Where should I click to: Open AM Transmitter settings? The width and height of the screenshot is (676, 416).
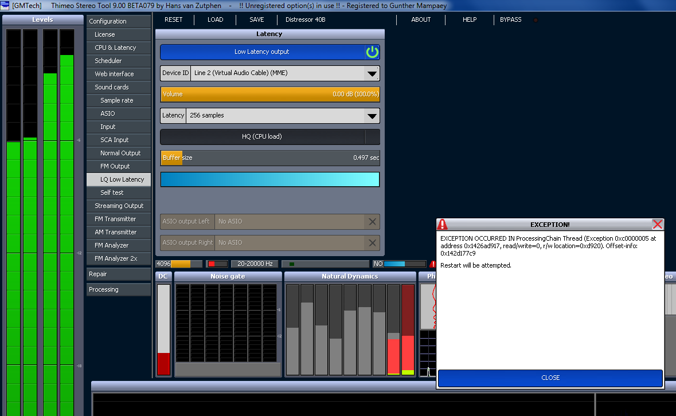pyautogui.click(x=119, y=232)
